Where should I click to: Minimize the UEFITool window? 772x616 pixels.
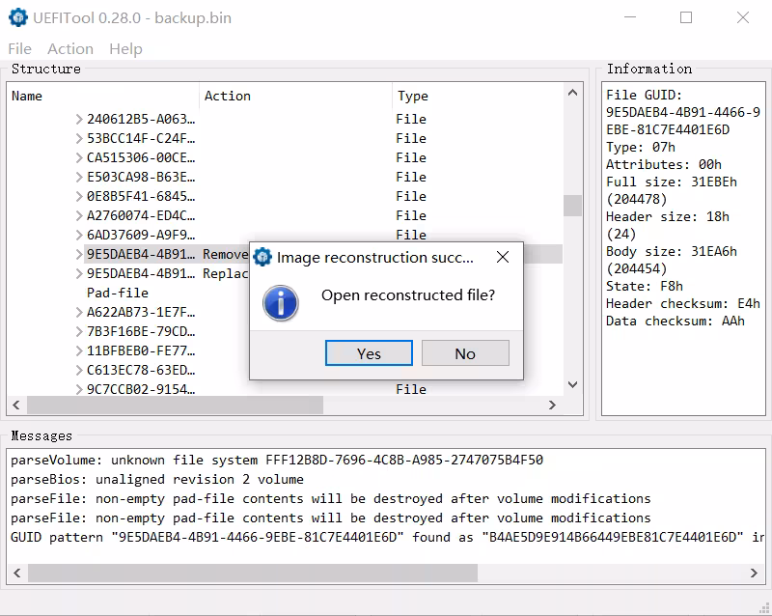click(x=630, y=17)
